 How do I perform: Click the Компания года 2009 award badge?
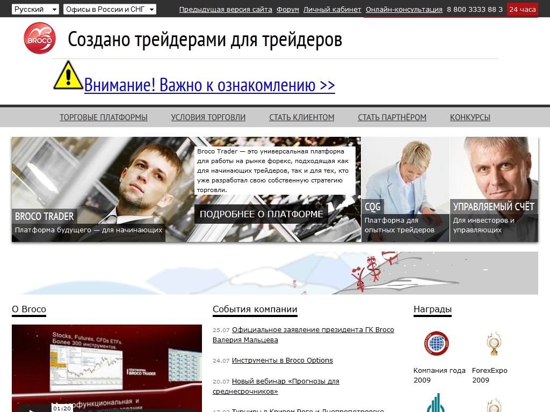(x=436, y=343)
